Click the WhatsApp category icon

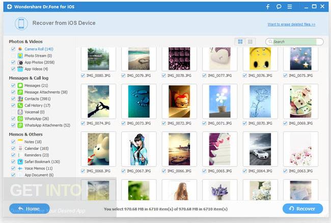click(20, 119)
